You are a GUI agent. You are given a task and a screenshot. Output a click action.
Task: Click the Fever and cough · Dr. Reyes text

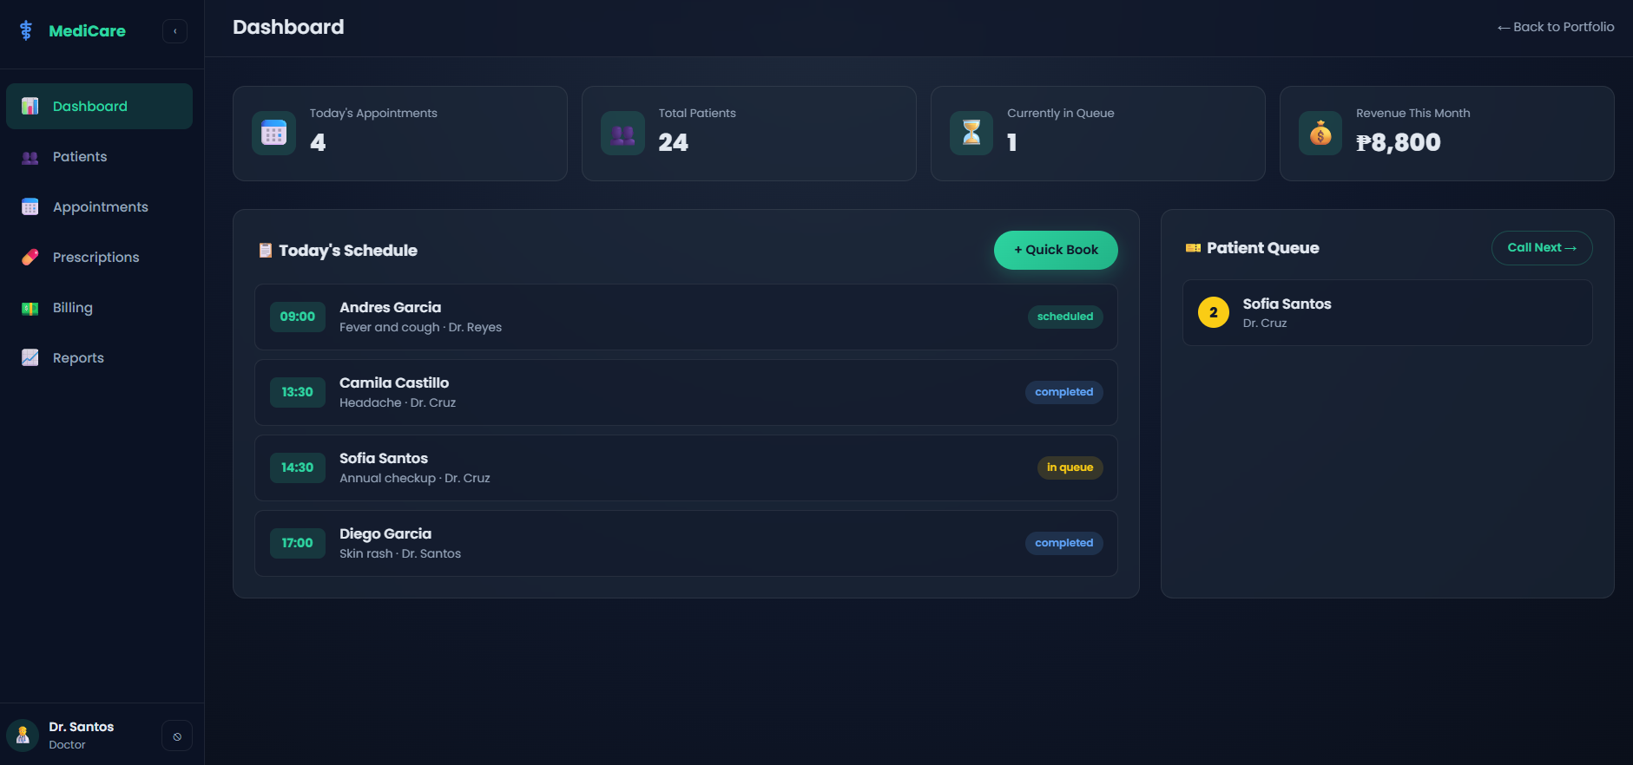420,327
